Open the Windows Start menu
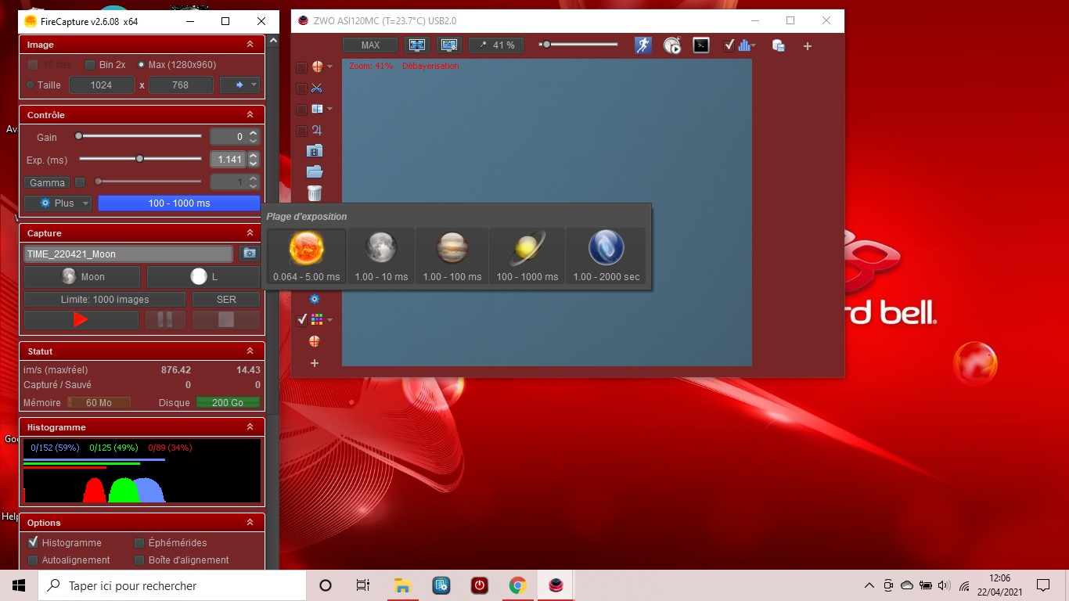1069x601 pixels. 19,585
